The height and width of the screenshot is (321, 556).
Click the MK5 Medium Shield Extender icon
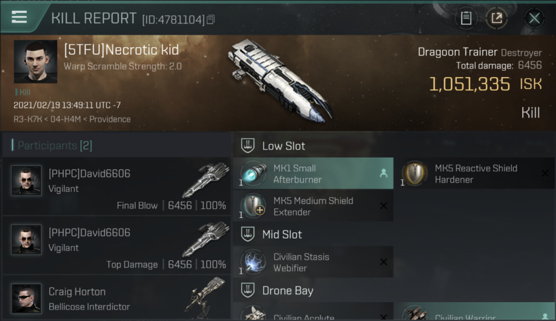[253, 206]
